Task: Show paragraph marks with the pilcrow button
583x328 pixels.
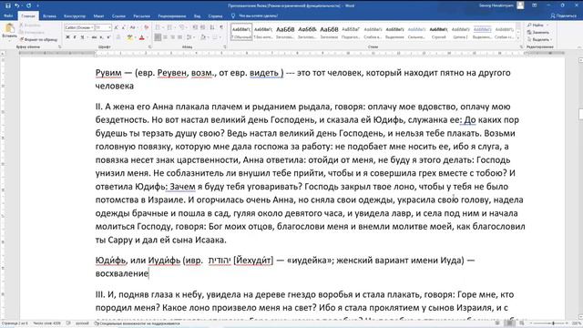Action: (221, 28)
